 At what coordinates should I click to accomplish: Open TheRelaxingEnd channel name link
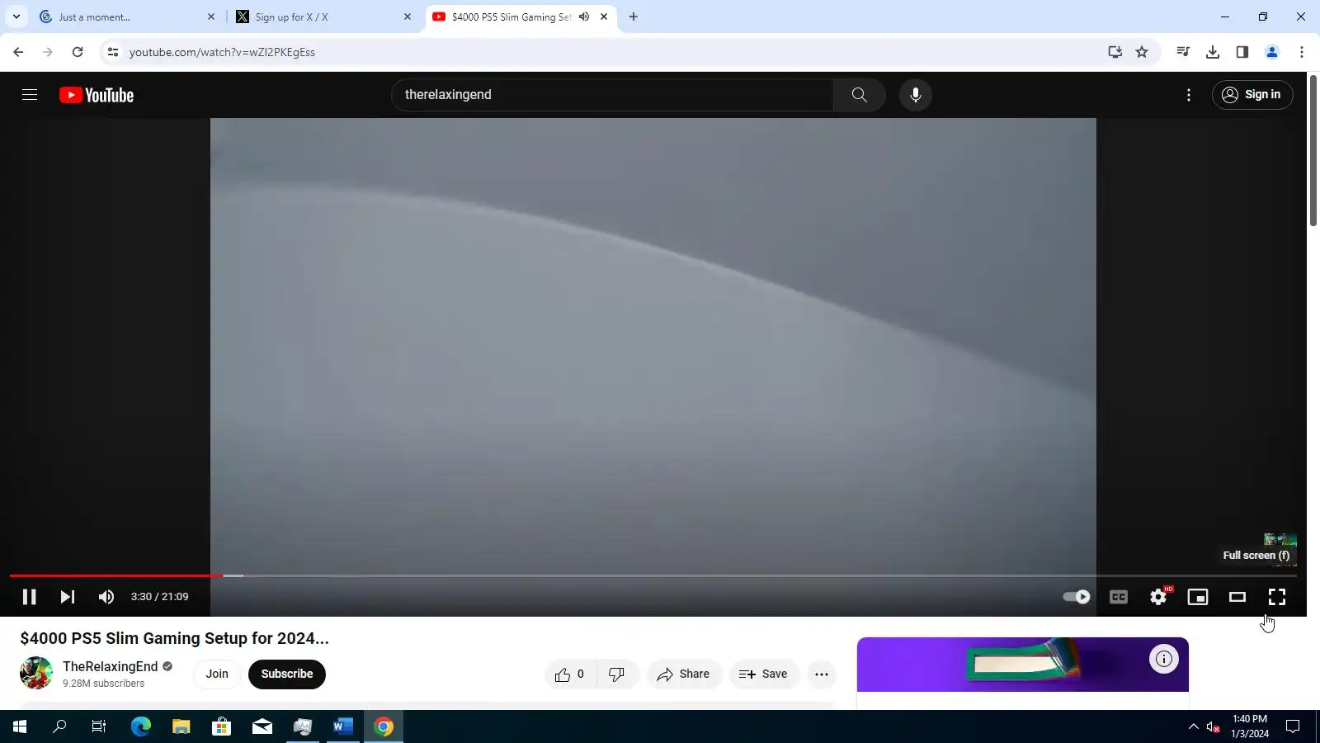111,667
